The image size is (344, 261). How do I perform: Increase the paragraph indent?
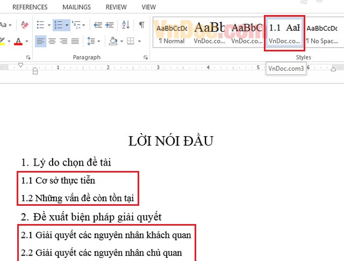110,25
